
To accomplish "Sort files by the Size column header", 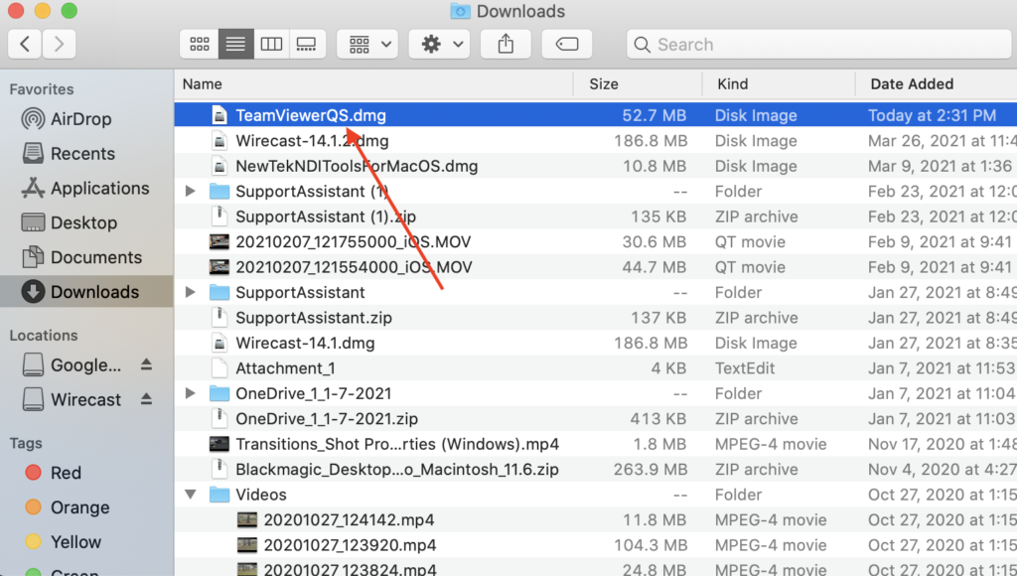I will (x=605, y=83).
